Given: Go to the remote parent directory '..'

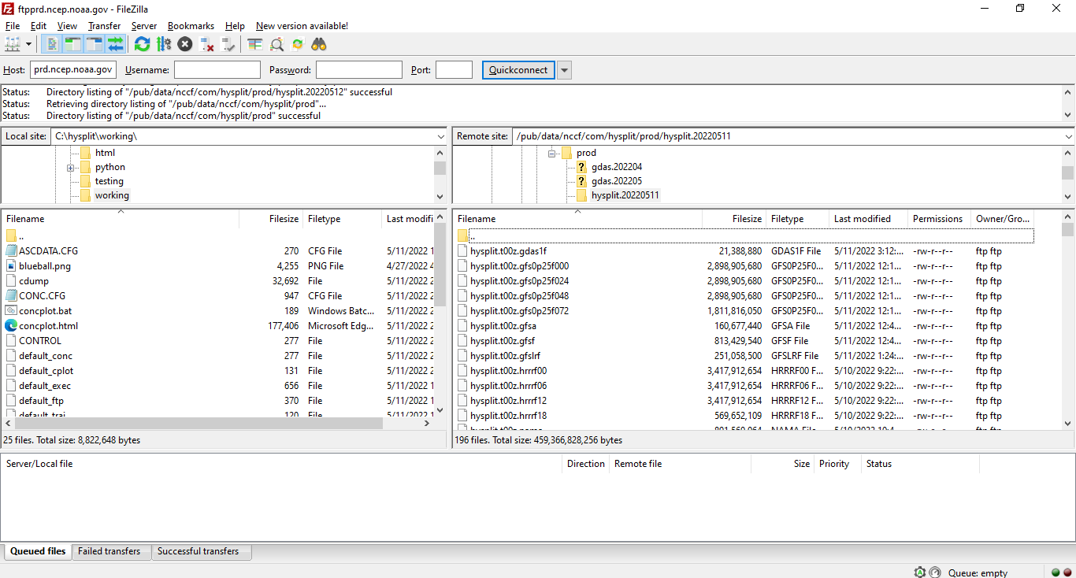Looking at the screenshot, I should 745,236.
